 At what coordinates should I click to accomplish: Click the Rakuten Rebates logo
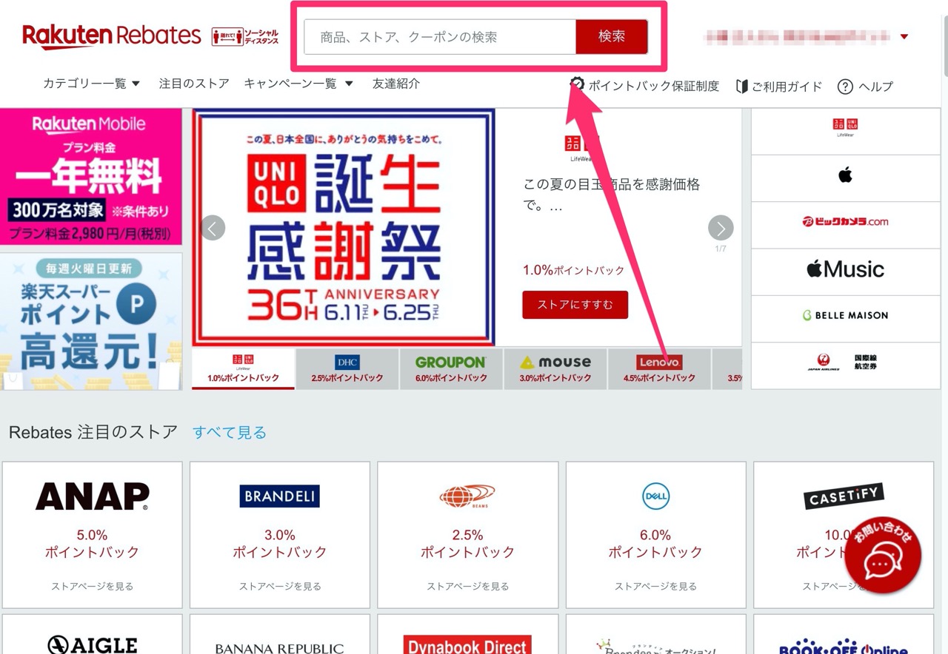[111, 36]
